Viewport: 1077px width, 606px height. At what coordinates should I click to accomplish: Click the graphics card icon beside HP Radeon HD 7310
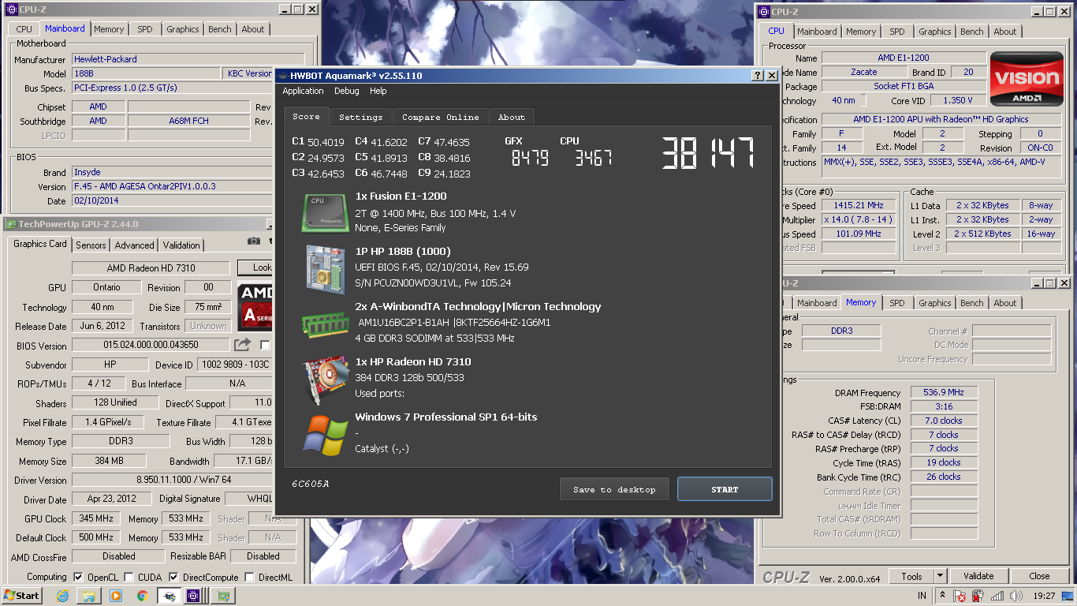(325, 380)
